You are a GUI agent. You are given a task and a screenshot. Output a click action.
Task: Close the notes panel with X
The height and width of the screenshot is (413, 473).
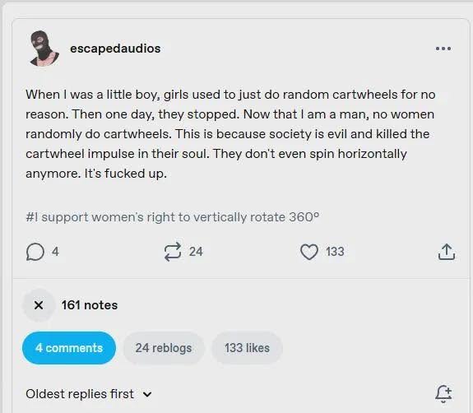coord(39,305)
